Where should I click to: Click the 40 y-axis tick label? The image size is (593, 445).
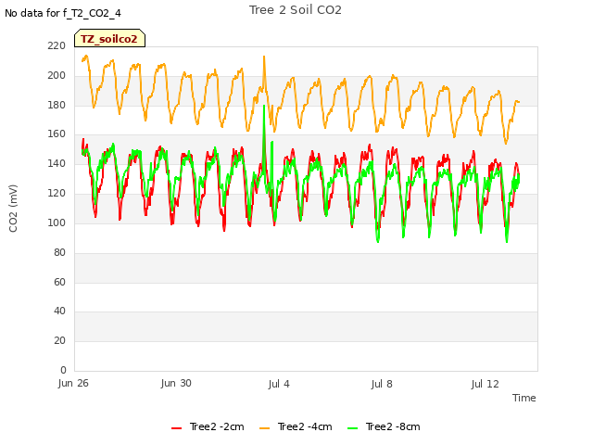tap(59, 311)
